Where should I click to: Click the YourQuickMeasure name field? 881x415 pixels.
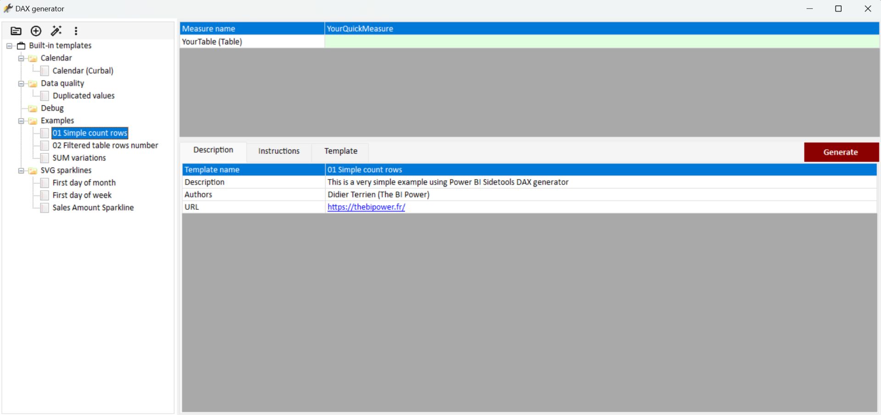[x=602, y=28]
